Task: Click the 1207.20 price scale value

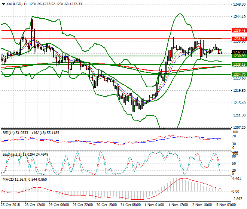Action: click(239, 127)
